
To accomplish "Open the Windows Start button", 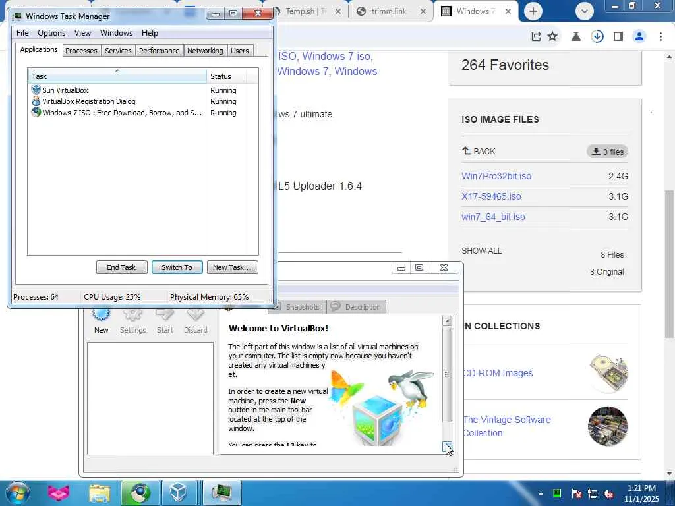I will (18, 493).
